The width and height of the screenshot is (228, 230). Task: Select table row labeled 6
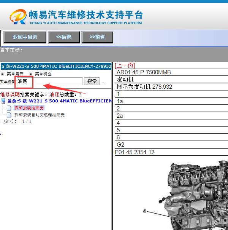[x=171, y=137]
